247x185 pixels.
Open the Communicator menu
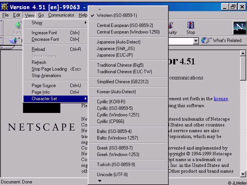pos(61,15)
